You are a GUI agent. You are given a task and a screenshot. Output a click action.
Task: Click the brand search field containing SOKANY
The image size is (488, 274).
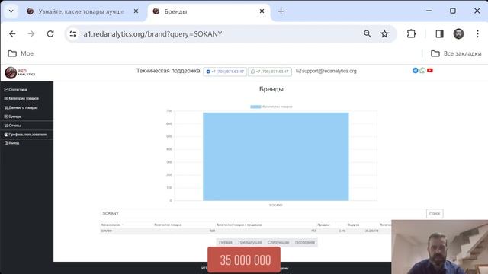pos(262,213)
